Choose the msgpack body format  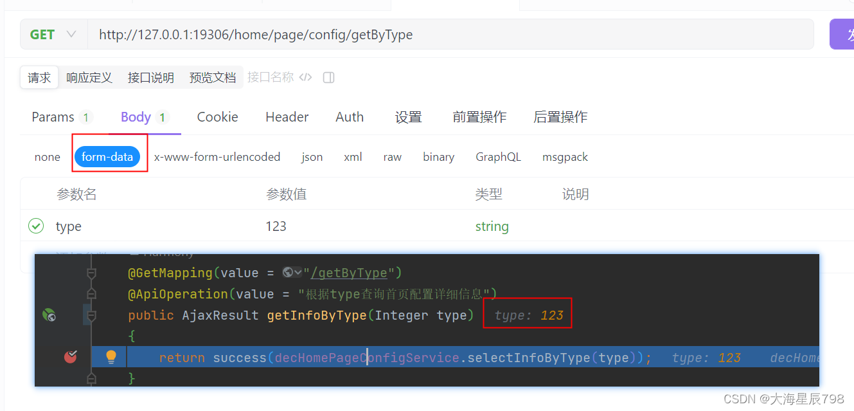point(565,156)
